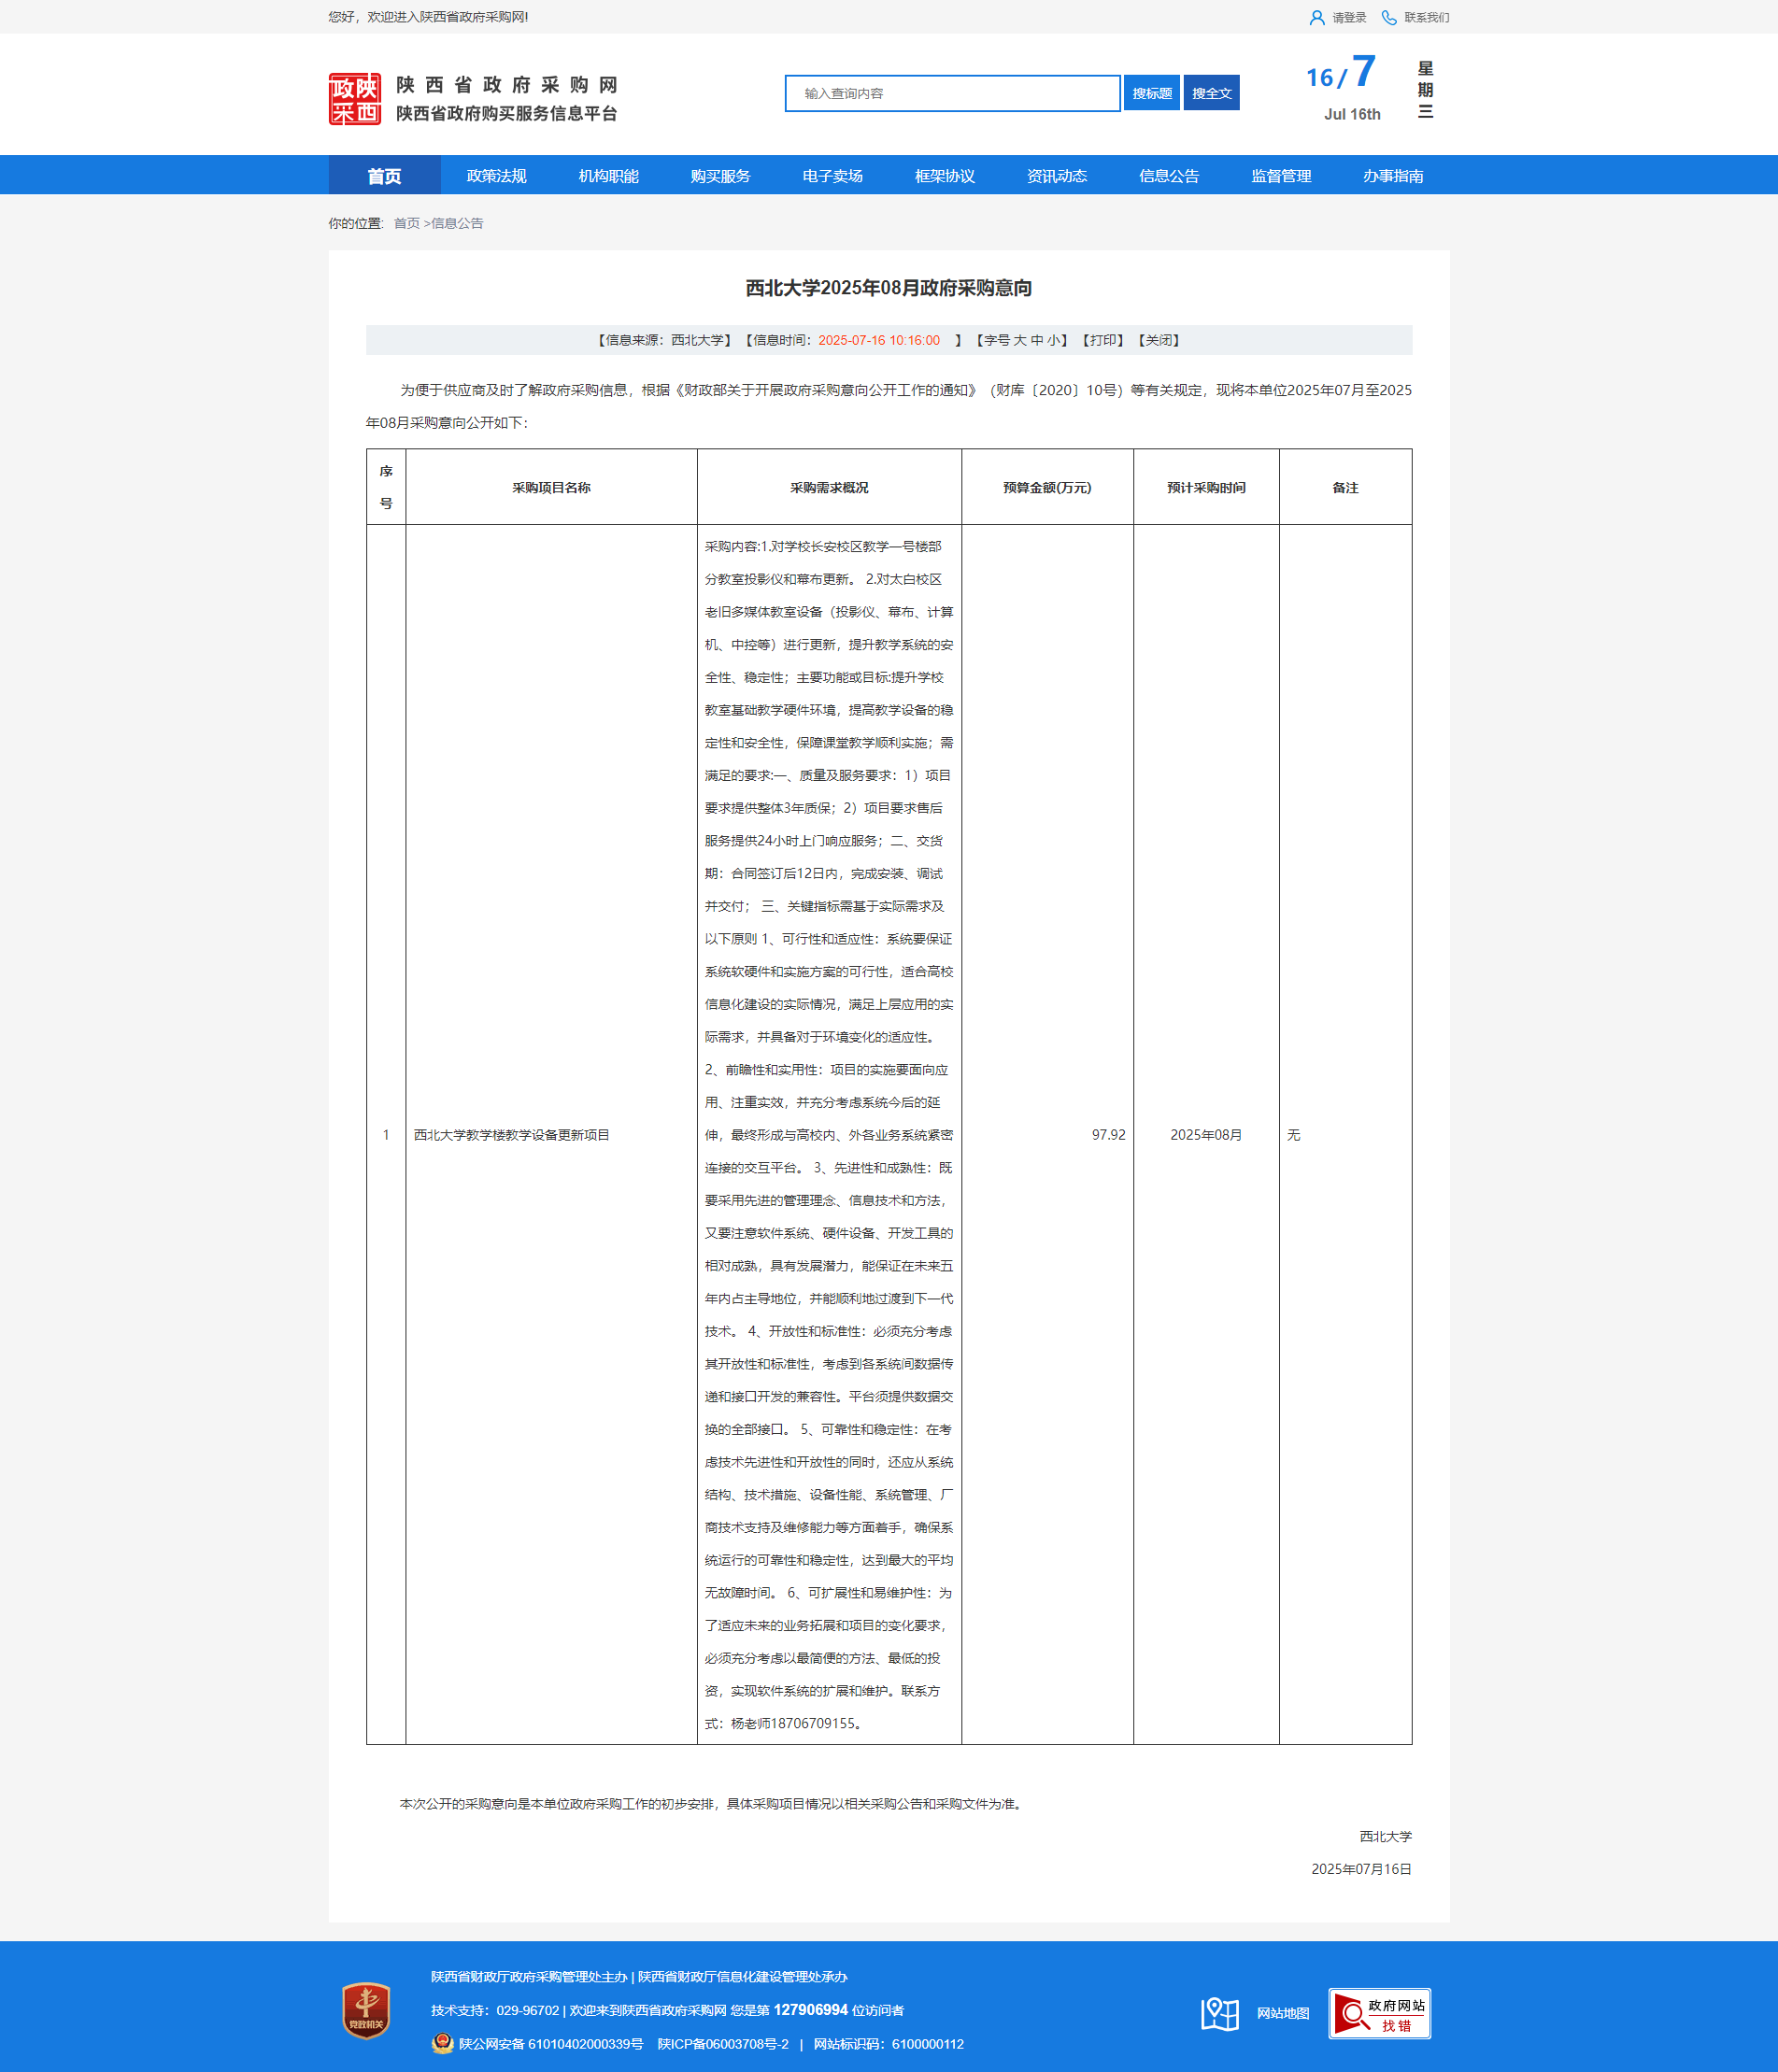This screenshot has width=1778, height=2072.
Task: Go to 政策法规 in navigation bar
Action: (496, 176)
